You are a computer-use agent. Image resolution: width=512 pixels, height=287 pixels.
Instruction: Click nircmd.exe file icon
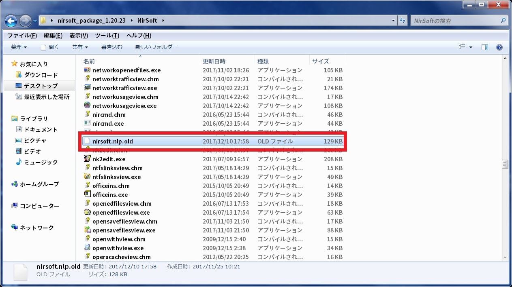point(87,123)
